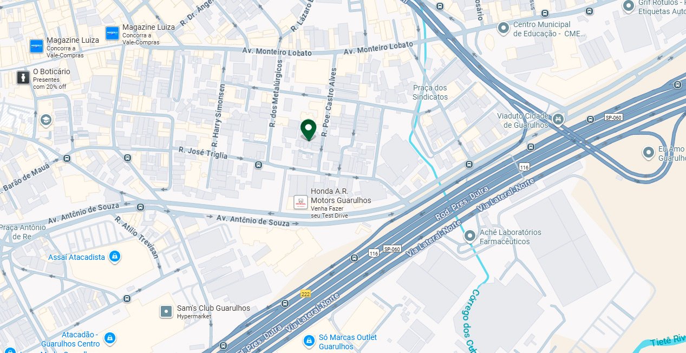Click the Praça dos Sindicatos label
This screenshot has width=686, height=353.
430,92
